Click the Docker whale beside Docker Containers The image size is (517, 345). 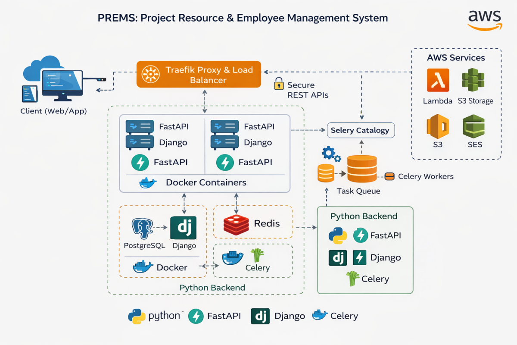coord(148,182)
